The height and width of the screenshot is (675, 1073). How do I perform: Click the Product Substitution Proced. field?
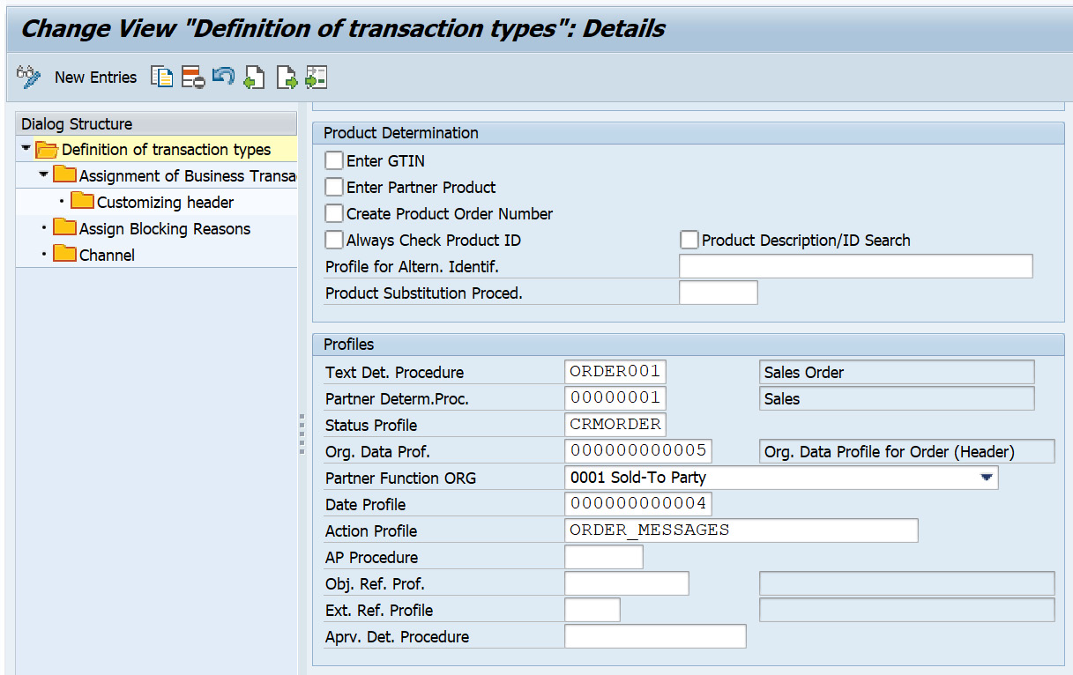[x=718, y=293]
